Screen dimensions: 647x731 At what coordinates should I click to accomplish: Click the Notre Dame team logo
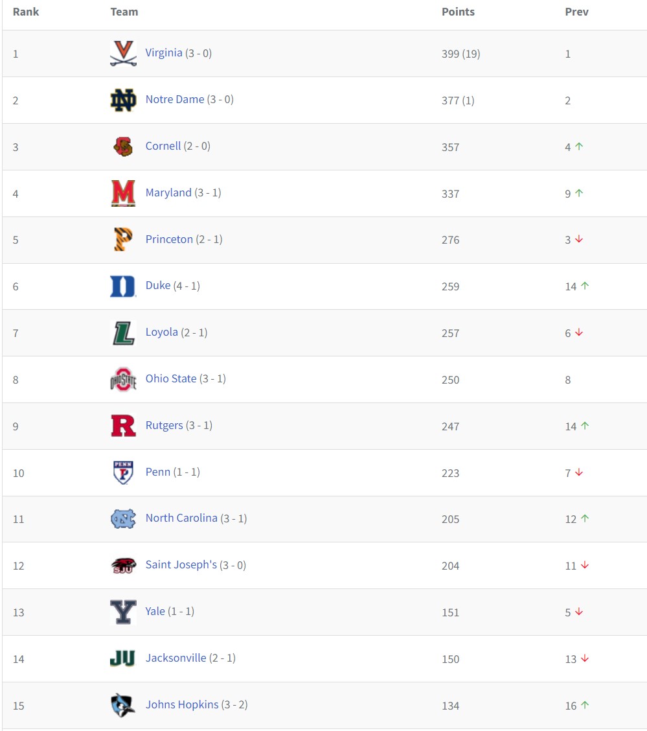click(x=124, y=100)
